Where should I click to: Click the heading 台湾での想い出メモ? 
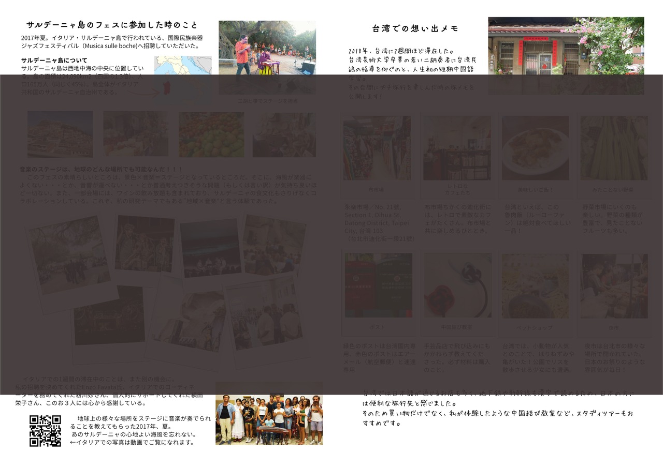(x=415, y=28)
